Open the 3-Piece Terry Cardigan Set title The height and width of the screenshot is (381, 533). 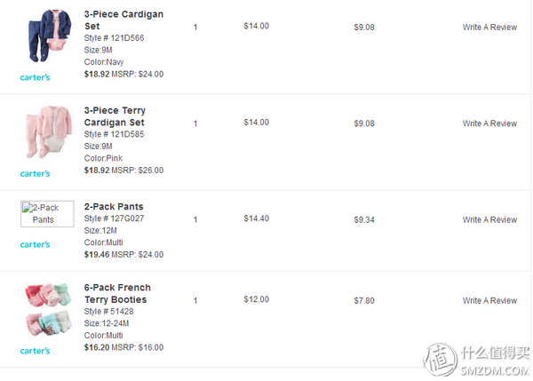click(115, 116)
